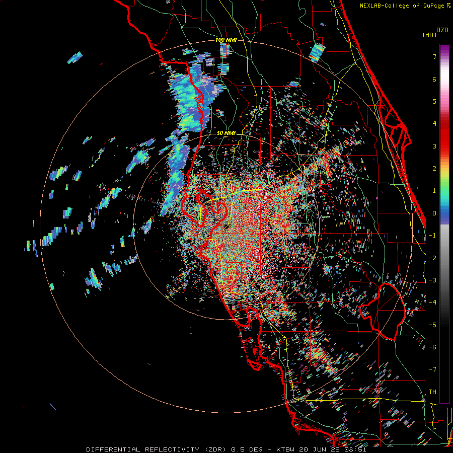Click the 0 dB scale label
Viewport: 453px width, 453px height.
tap(434, 213)
